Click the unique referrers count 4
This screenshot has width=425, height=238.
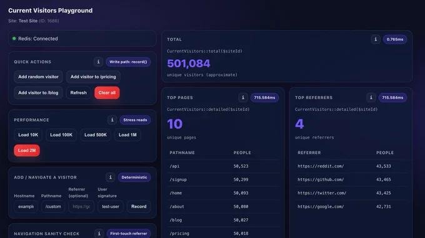[x=299, y=124]
